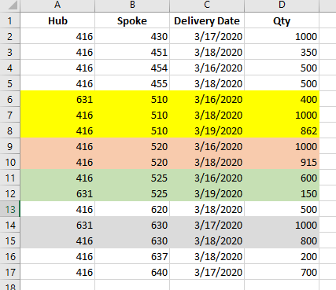The image size is (336, 290).
Task: Select row 13 header
Action: (10, 209)
